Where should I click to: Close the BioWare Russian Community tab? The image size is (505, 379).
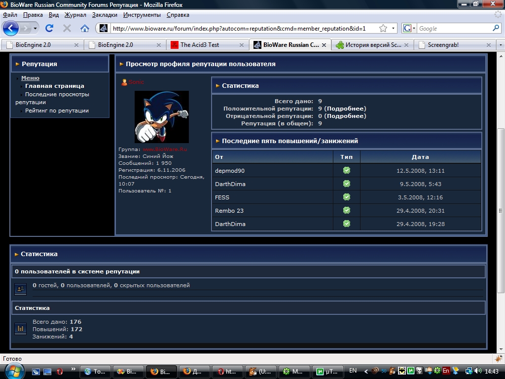(324, 45)
